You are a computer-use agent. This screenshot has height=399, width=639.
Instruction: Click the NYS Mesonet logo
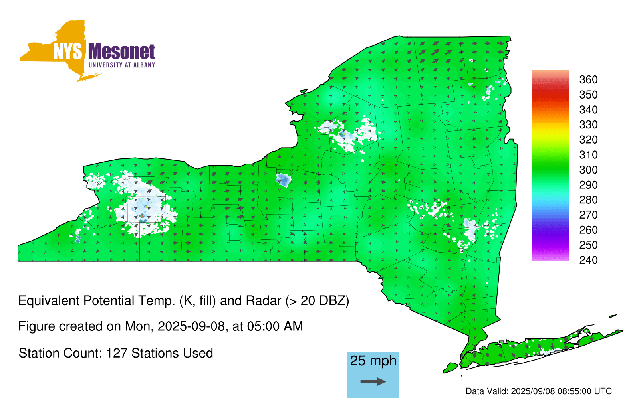pyautogui.click(x=87, y=51)
